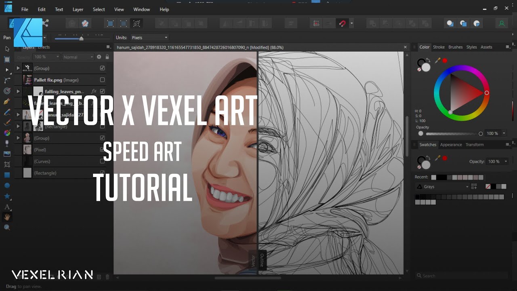Select the Vector Crop tool
Screen dimensions: 517x291
tap(7, 164)
